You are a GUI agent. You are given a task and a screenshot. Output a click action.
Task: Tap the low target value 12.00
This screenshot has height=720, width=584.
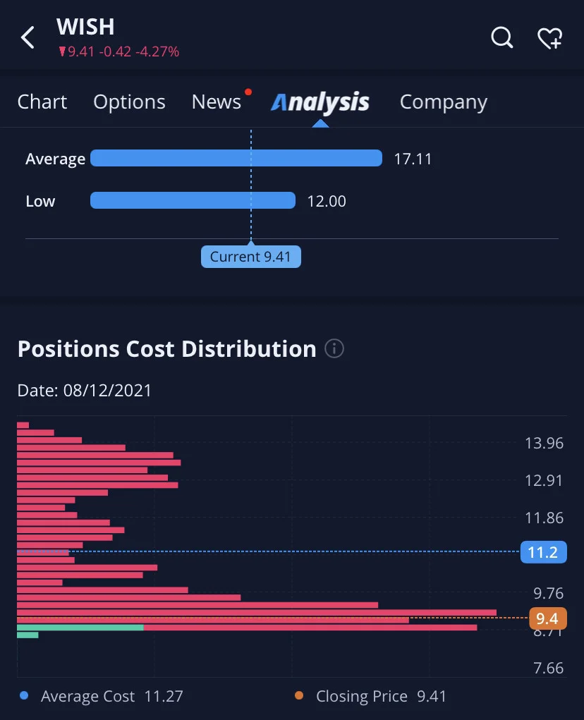pos(327,201)
